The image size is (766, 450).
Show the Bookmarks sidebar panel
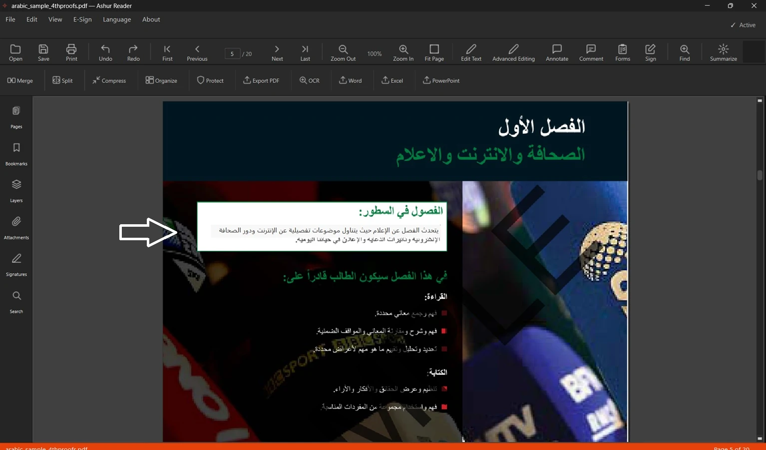click(16, 154)
